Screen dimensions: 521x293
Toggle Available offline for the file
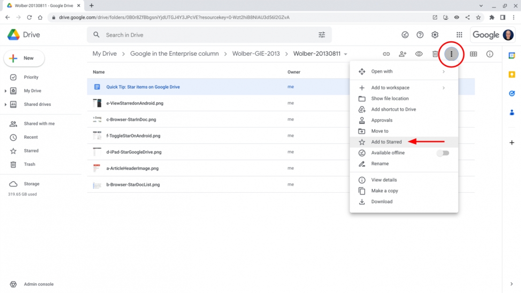pos(443,153)
